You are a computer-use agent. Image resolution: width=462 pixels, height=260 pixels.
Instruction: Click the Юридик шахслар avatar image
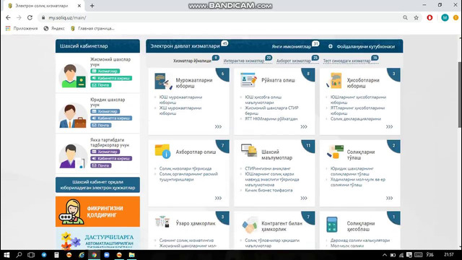[x=72, y=116]
